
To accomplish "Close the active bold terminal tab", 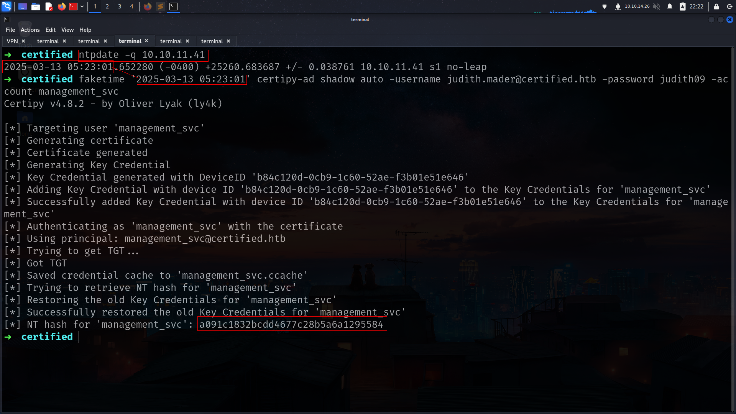I will pos(146,41).
